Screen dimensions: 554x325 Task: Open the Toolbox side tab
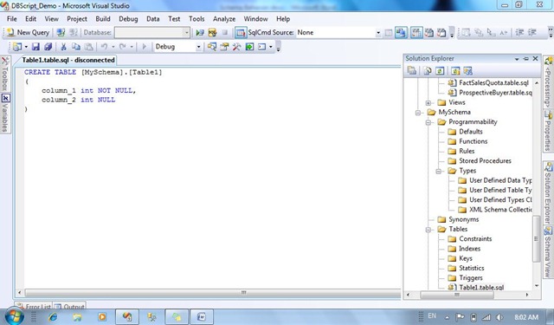click(x=5, y=75)
